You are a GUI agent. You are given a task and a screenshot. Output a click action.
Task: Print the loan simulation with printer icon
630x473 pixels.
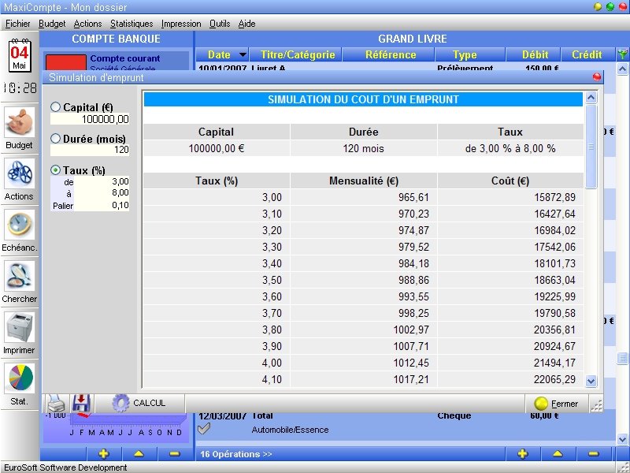coord(55,402)
